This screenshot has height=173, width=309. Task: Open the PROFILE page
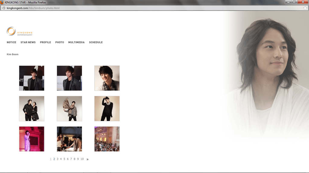45,42
